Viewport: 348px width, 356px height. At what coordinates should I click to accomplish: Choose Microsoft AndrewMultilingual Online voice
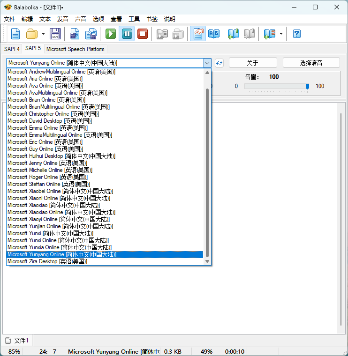click(105, 72)
